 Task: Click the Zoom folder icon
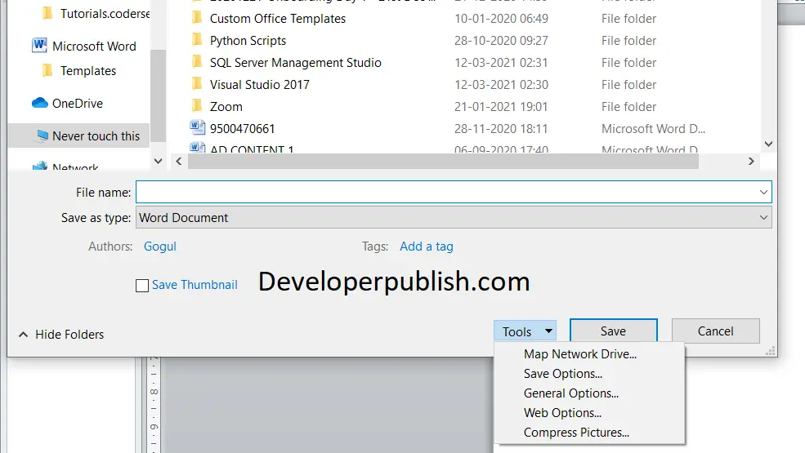coord(197,106)
